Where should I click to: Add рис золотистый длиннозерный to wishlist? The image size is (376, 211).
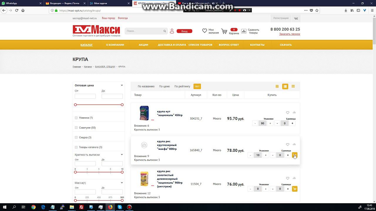288,178
